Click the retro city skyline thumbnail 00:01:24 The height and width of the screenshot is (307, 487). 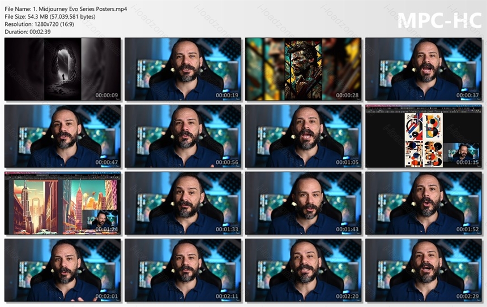(x=63, y=203)
